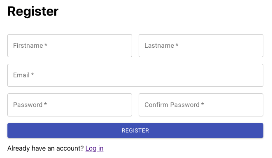Click the required asterisk beside Firstname
This screenshot has width=272, height=158.
[46, 45]
